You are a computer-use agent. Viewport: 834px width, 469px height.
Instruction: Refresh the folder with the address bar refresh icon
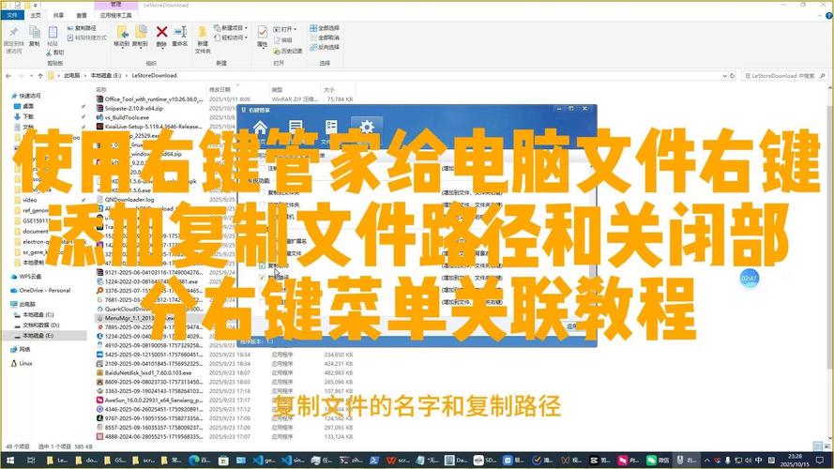(x=733, y=76)
